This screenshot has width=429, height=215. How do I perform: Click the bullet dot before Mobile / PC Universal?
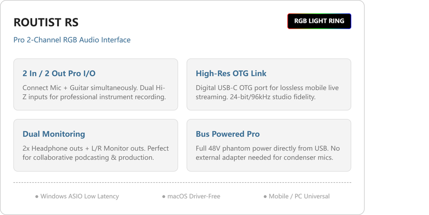point(265,197)
